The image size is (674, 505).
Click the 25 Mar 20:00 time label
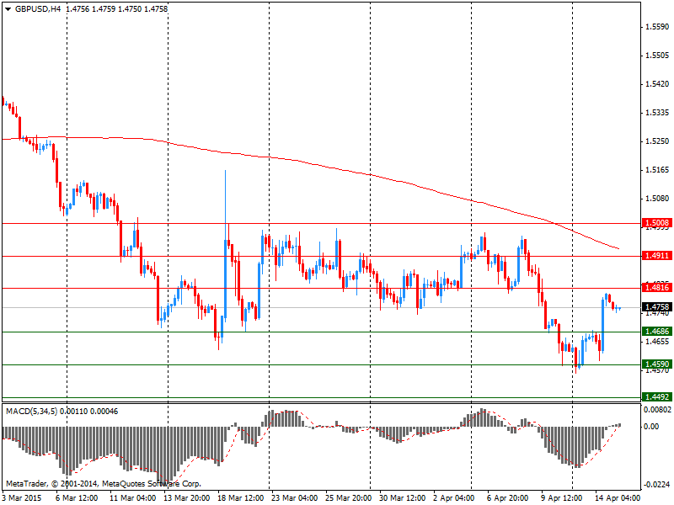tap(349, 498)
